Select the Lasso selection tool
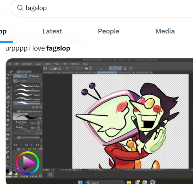193x184 pixels. [x=8, y=83]
